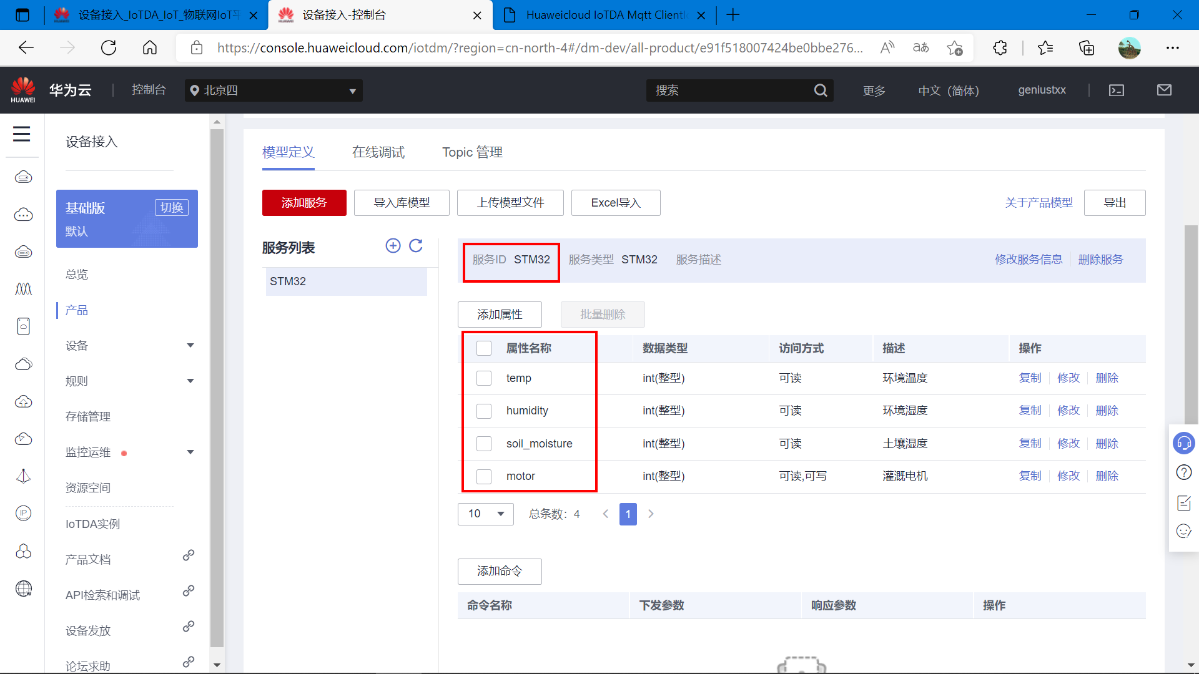Image resolution: width=1199 pixels, height=674 pixels.
Task: Click 修改服务信息 link
Action: 1029,260
